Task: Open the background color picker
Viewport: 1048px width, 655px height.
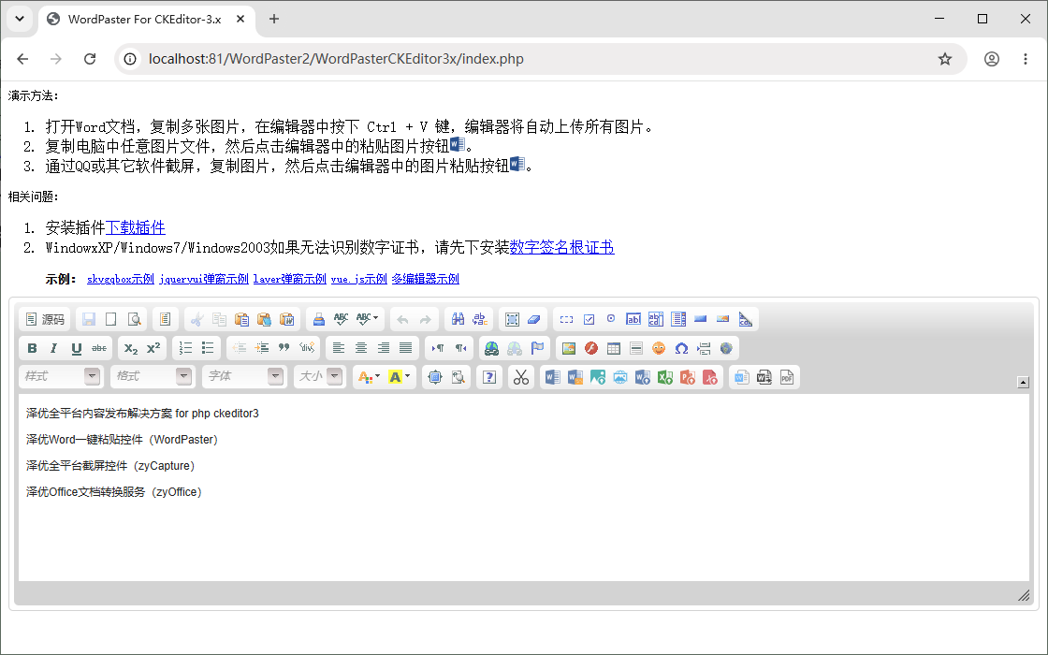Action: (x=400, y=377)
